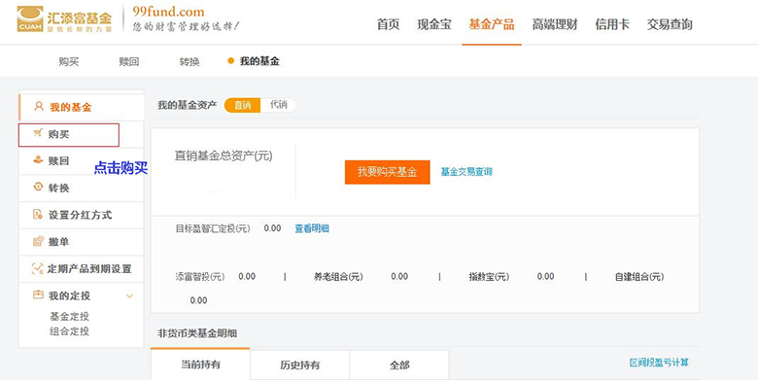Image resolution: width=758 pixels, height=380 pixels.
Task: Click the person icon beside 我的基金
Action: point(39,106)
